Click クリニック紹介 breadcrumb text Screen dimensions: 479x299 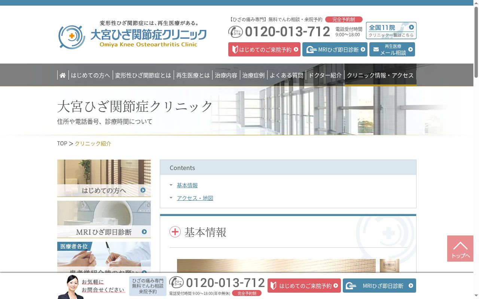click(93, 143)
